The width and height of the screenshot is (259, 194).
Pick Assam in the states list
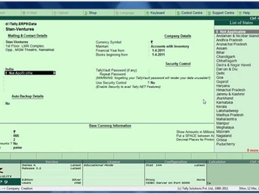(221, 48)
